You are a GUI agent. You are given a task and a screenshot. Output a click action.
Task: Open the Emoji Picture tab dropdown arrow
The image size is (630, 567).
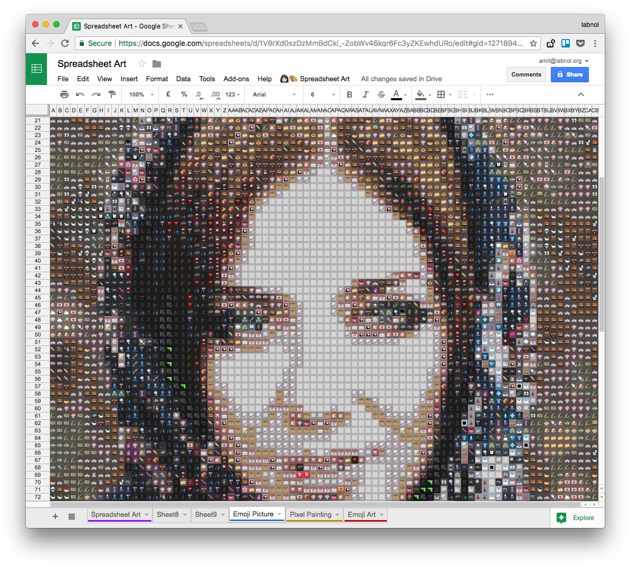pos(279,514)
